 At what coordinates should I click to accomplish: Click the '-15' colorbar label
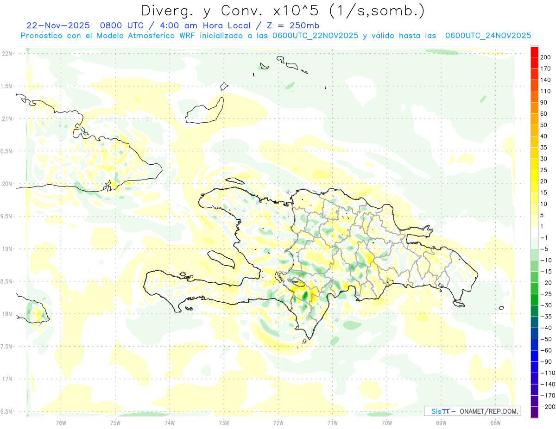pyautogui.click(x=546, y=271)
